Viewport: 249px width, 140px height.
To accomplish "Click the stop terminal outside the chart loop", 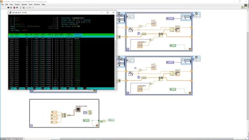I will tap(111, 120).
